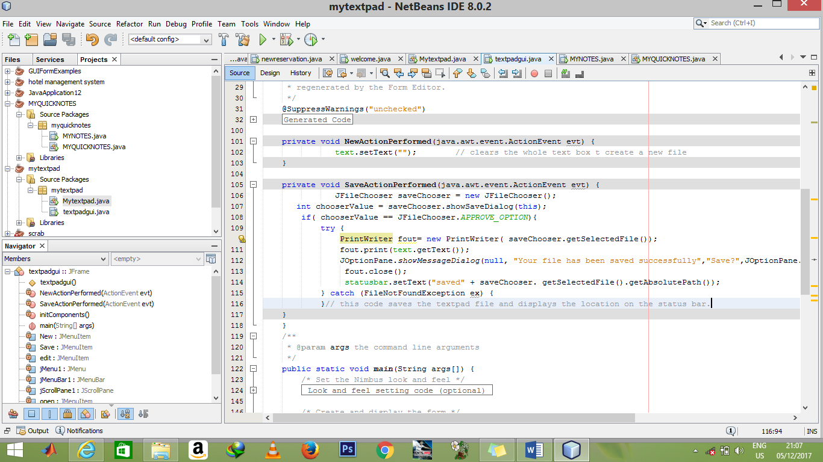Screen dimensions: 823x462
Task: Toggle Show Inherited Members in Navigator
Action: pos(13,414)
